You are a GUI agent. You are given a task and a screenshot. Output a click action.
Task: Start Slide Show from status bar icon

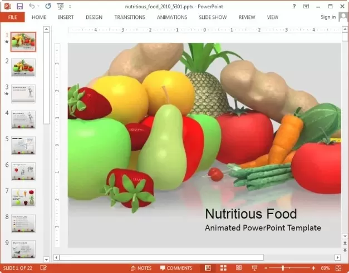click(x=254, y=268)
